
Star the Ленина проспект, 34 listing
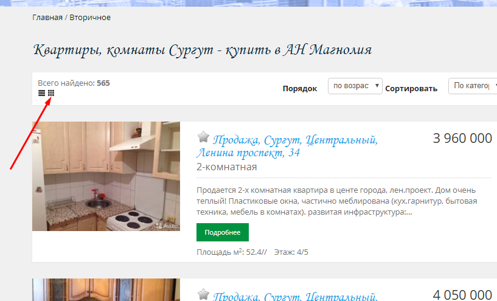click(203, 137)
